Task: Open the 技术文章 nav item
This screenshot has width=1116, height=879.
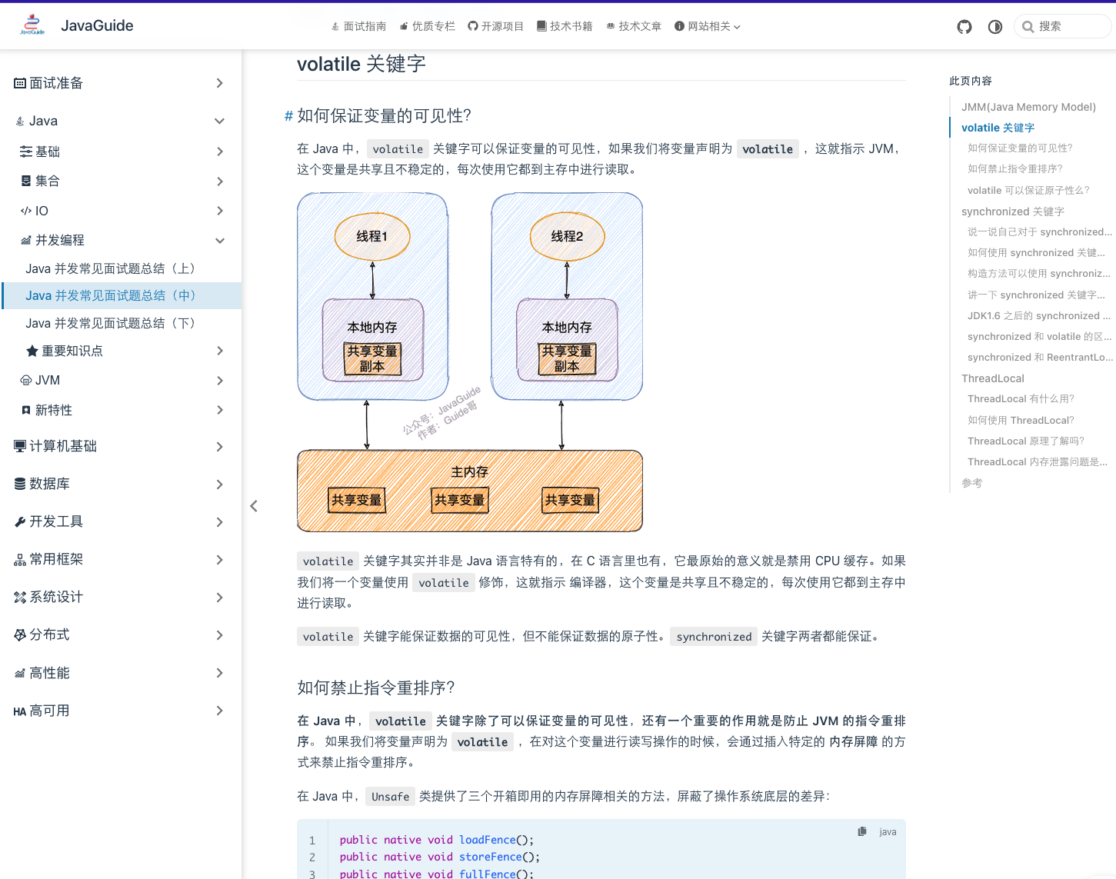Action: pos(634,26)
